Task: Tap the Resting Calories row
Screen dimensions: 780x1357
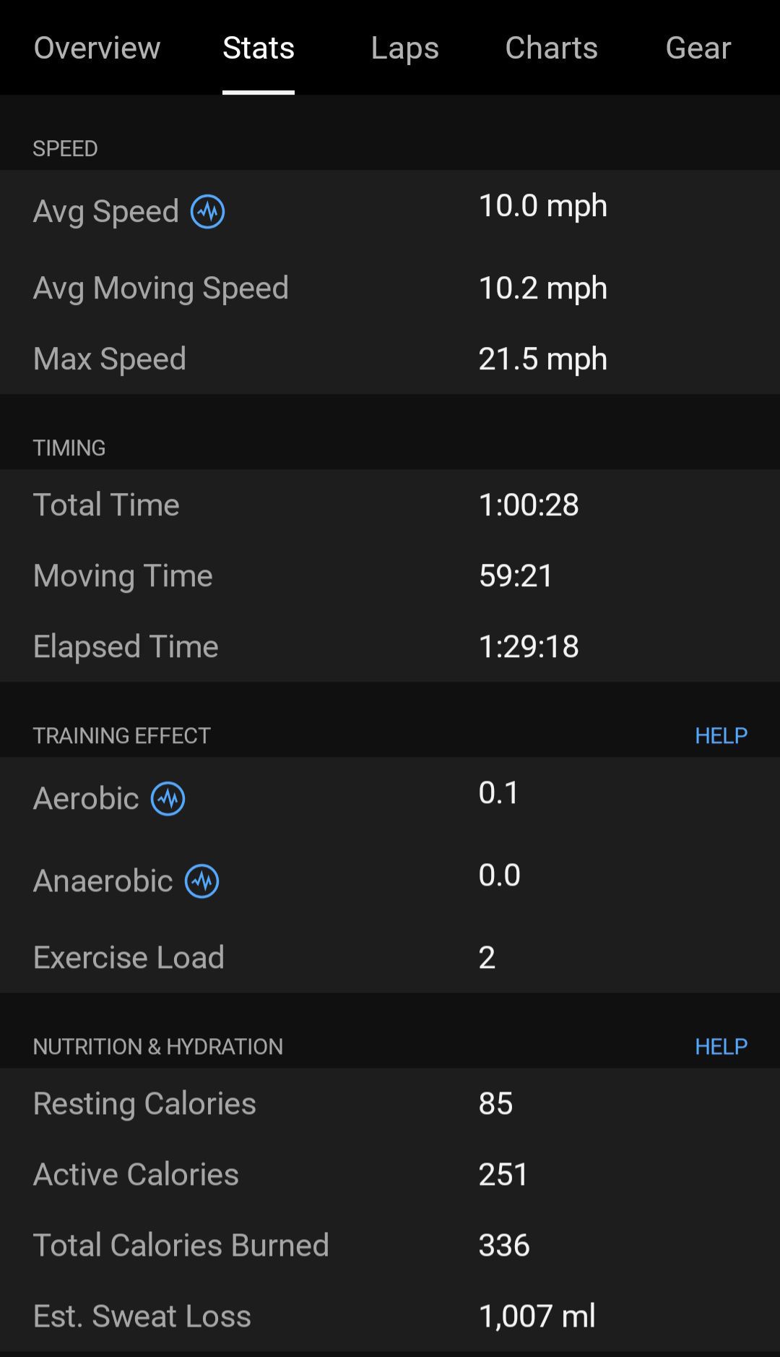Action: coord(390,1103)
